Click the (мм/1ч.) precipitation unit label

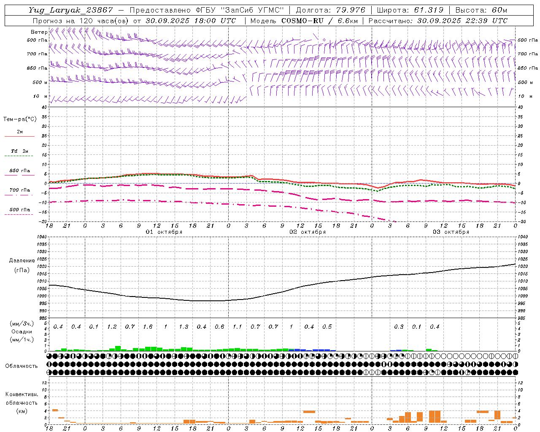[22, 340]
